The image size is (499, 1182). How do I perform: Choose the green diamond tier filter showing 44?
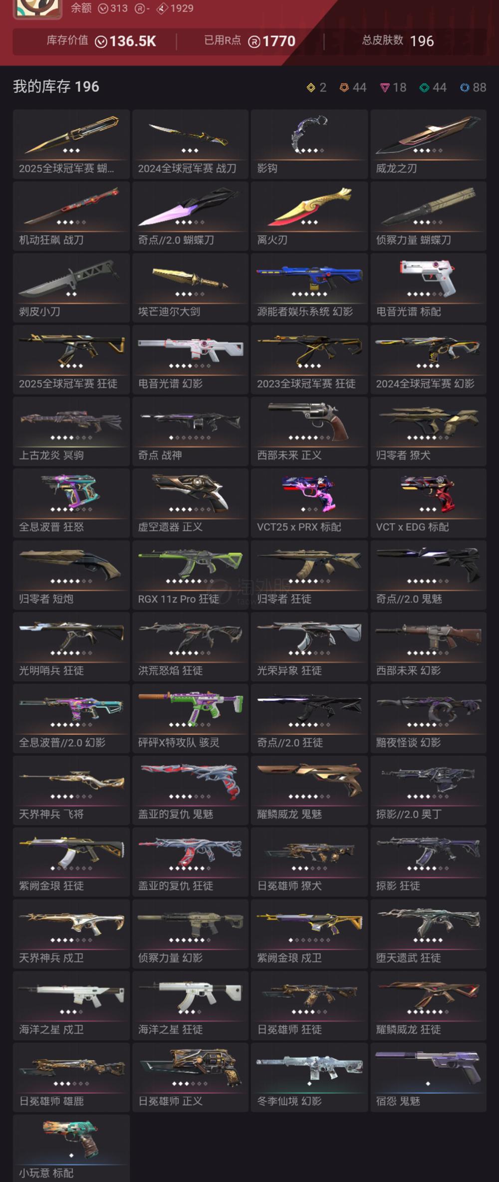(x=424, y=88)
